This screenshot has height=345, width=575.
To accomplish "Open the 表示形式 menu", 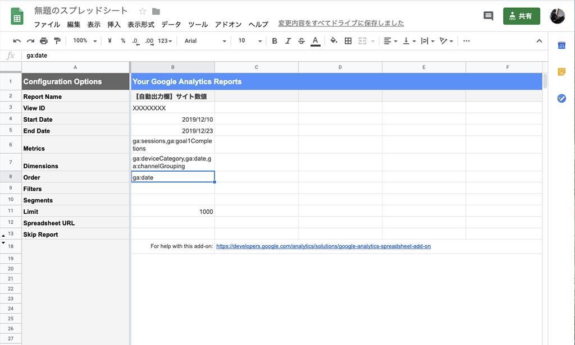I will [141, 25].
